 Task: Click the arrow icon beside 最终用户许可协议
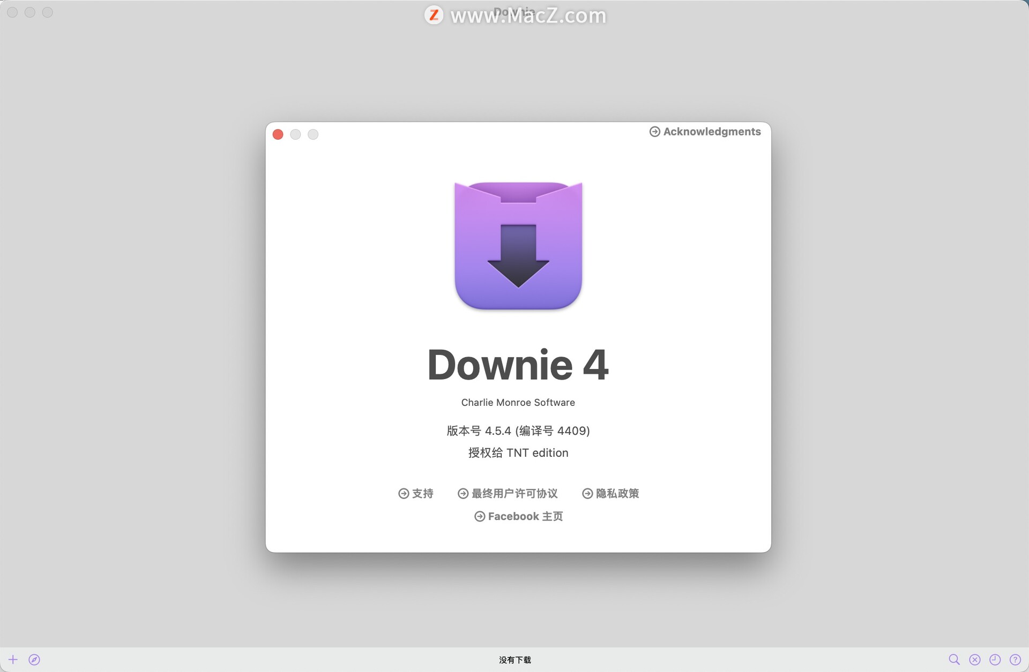click(463, 493)
